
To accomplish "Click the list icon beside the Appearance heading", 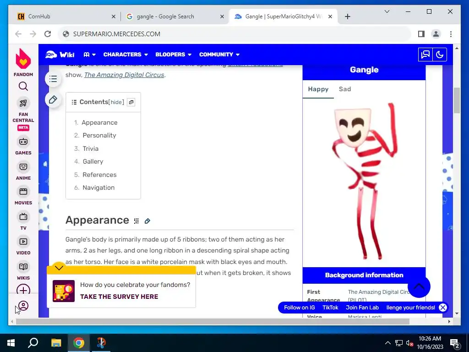I will point(136,221).
